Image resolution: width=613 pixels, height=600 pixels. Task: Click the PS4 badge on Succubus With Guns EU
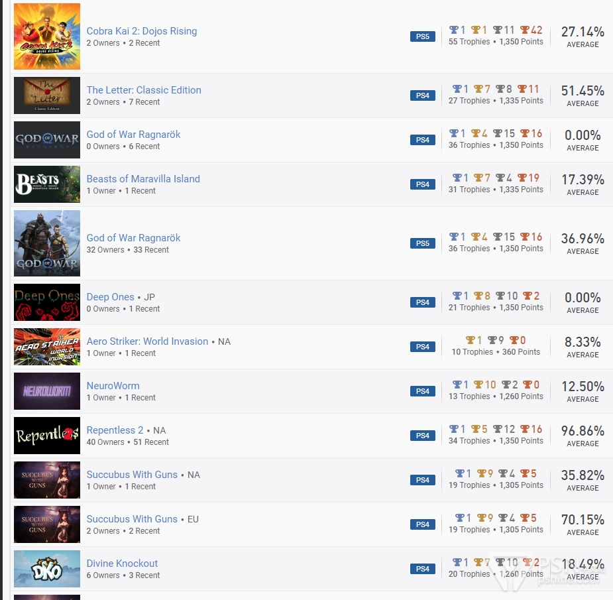pos(423,524)
